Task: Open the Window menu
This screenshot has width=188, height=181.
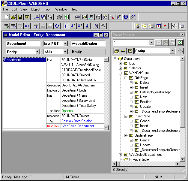Action: [x=61, y=9]
